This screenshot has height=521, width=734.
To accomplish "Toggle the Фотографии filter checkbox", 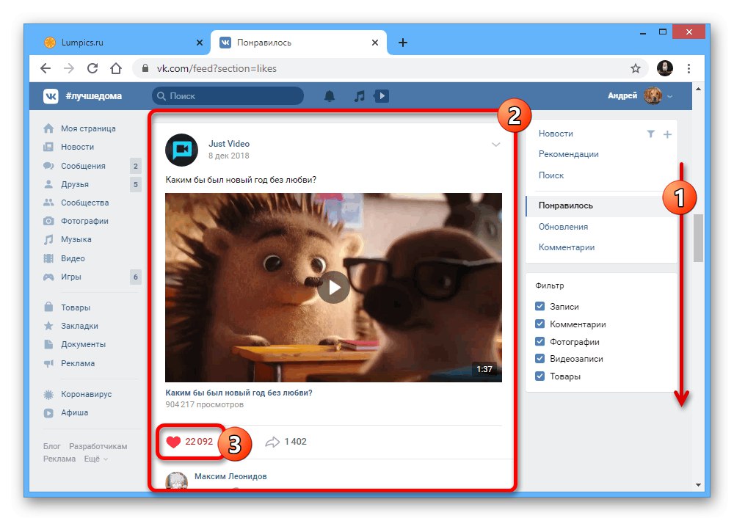I will pyautogui.click(x=539, y=341).
